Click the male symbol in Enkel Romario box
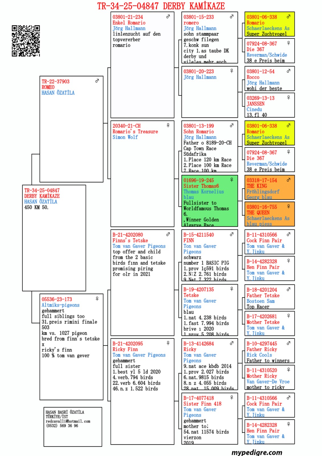This screenshot has height=456, width=322. (168, 17)
